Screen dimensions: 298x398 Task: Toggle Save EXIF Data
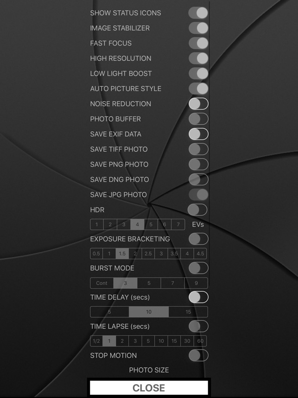tap(198, 134)
